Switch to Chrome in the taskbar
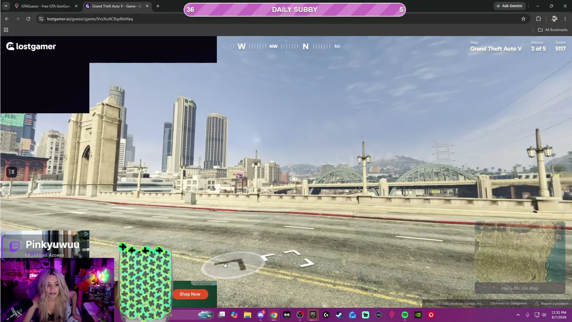572x322 pixels. point(274,315)
